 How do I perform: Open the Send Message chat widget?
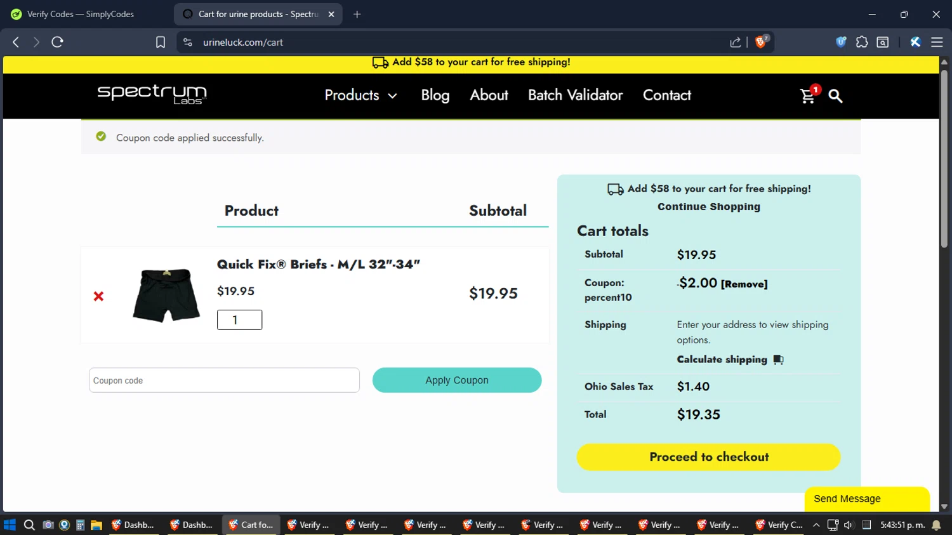[x=867, y=499]
